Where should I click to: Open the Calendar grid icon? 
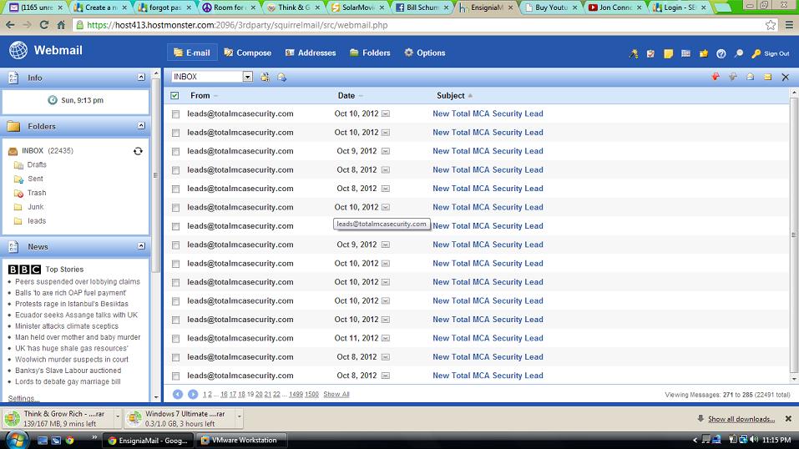click(x=685, y=53)
